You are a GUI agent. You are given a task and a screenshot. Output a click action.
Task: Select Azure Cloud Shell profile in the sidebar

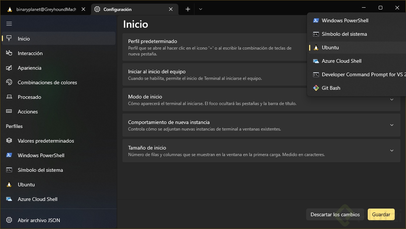[59, 199]
